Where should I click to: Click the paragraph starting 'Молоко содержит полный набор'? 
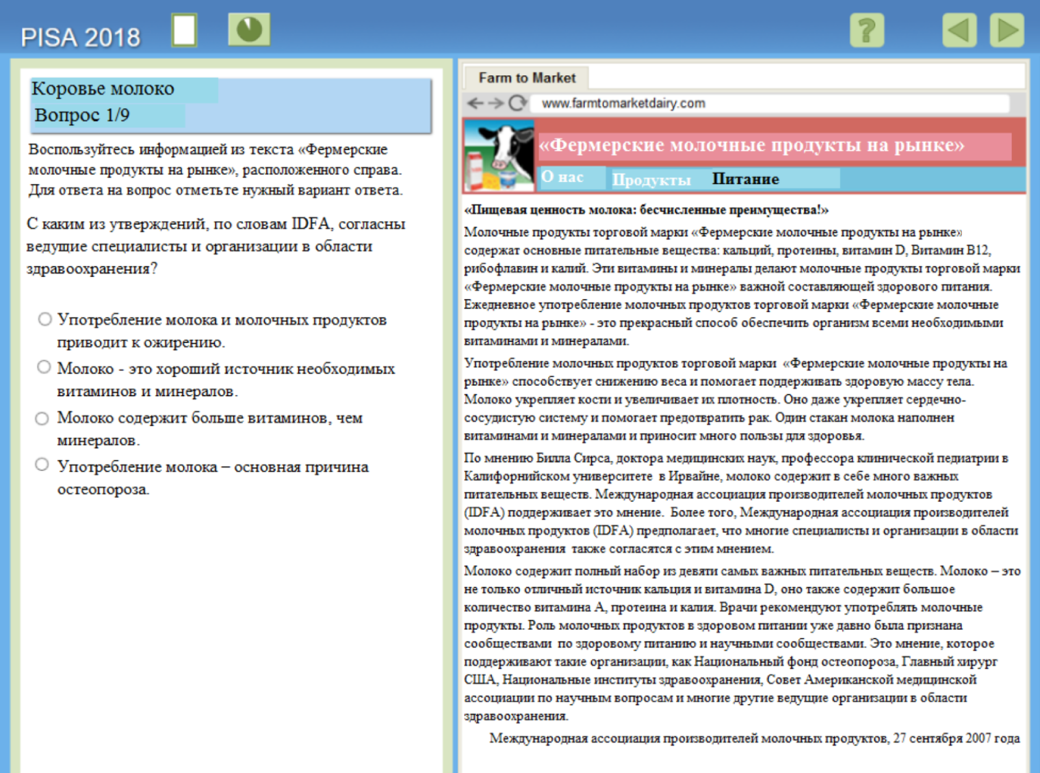pyautogui.click(x=742, y=643)
